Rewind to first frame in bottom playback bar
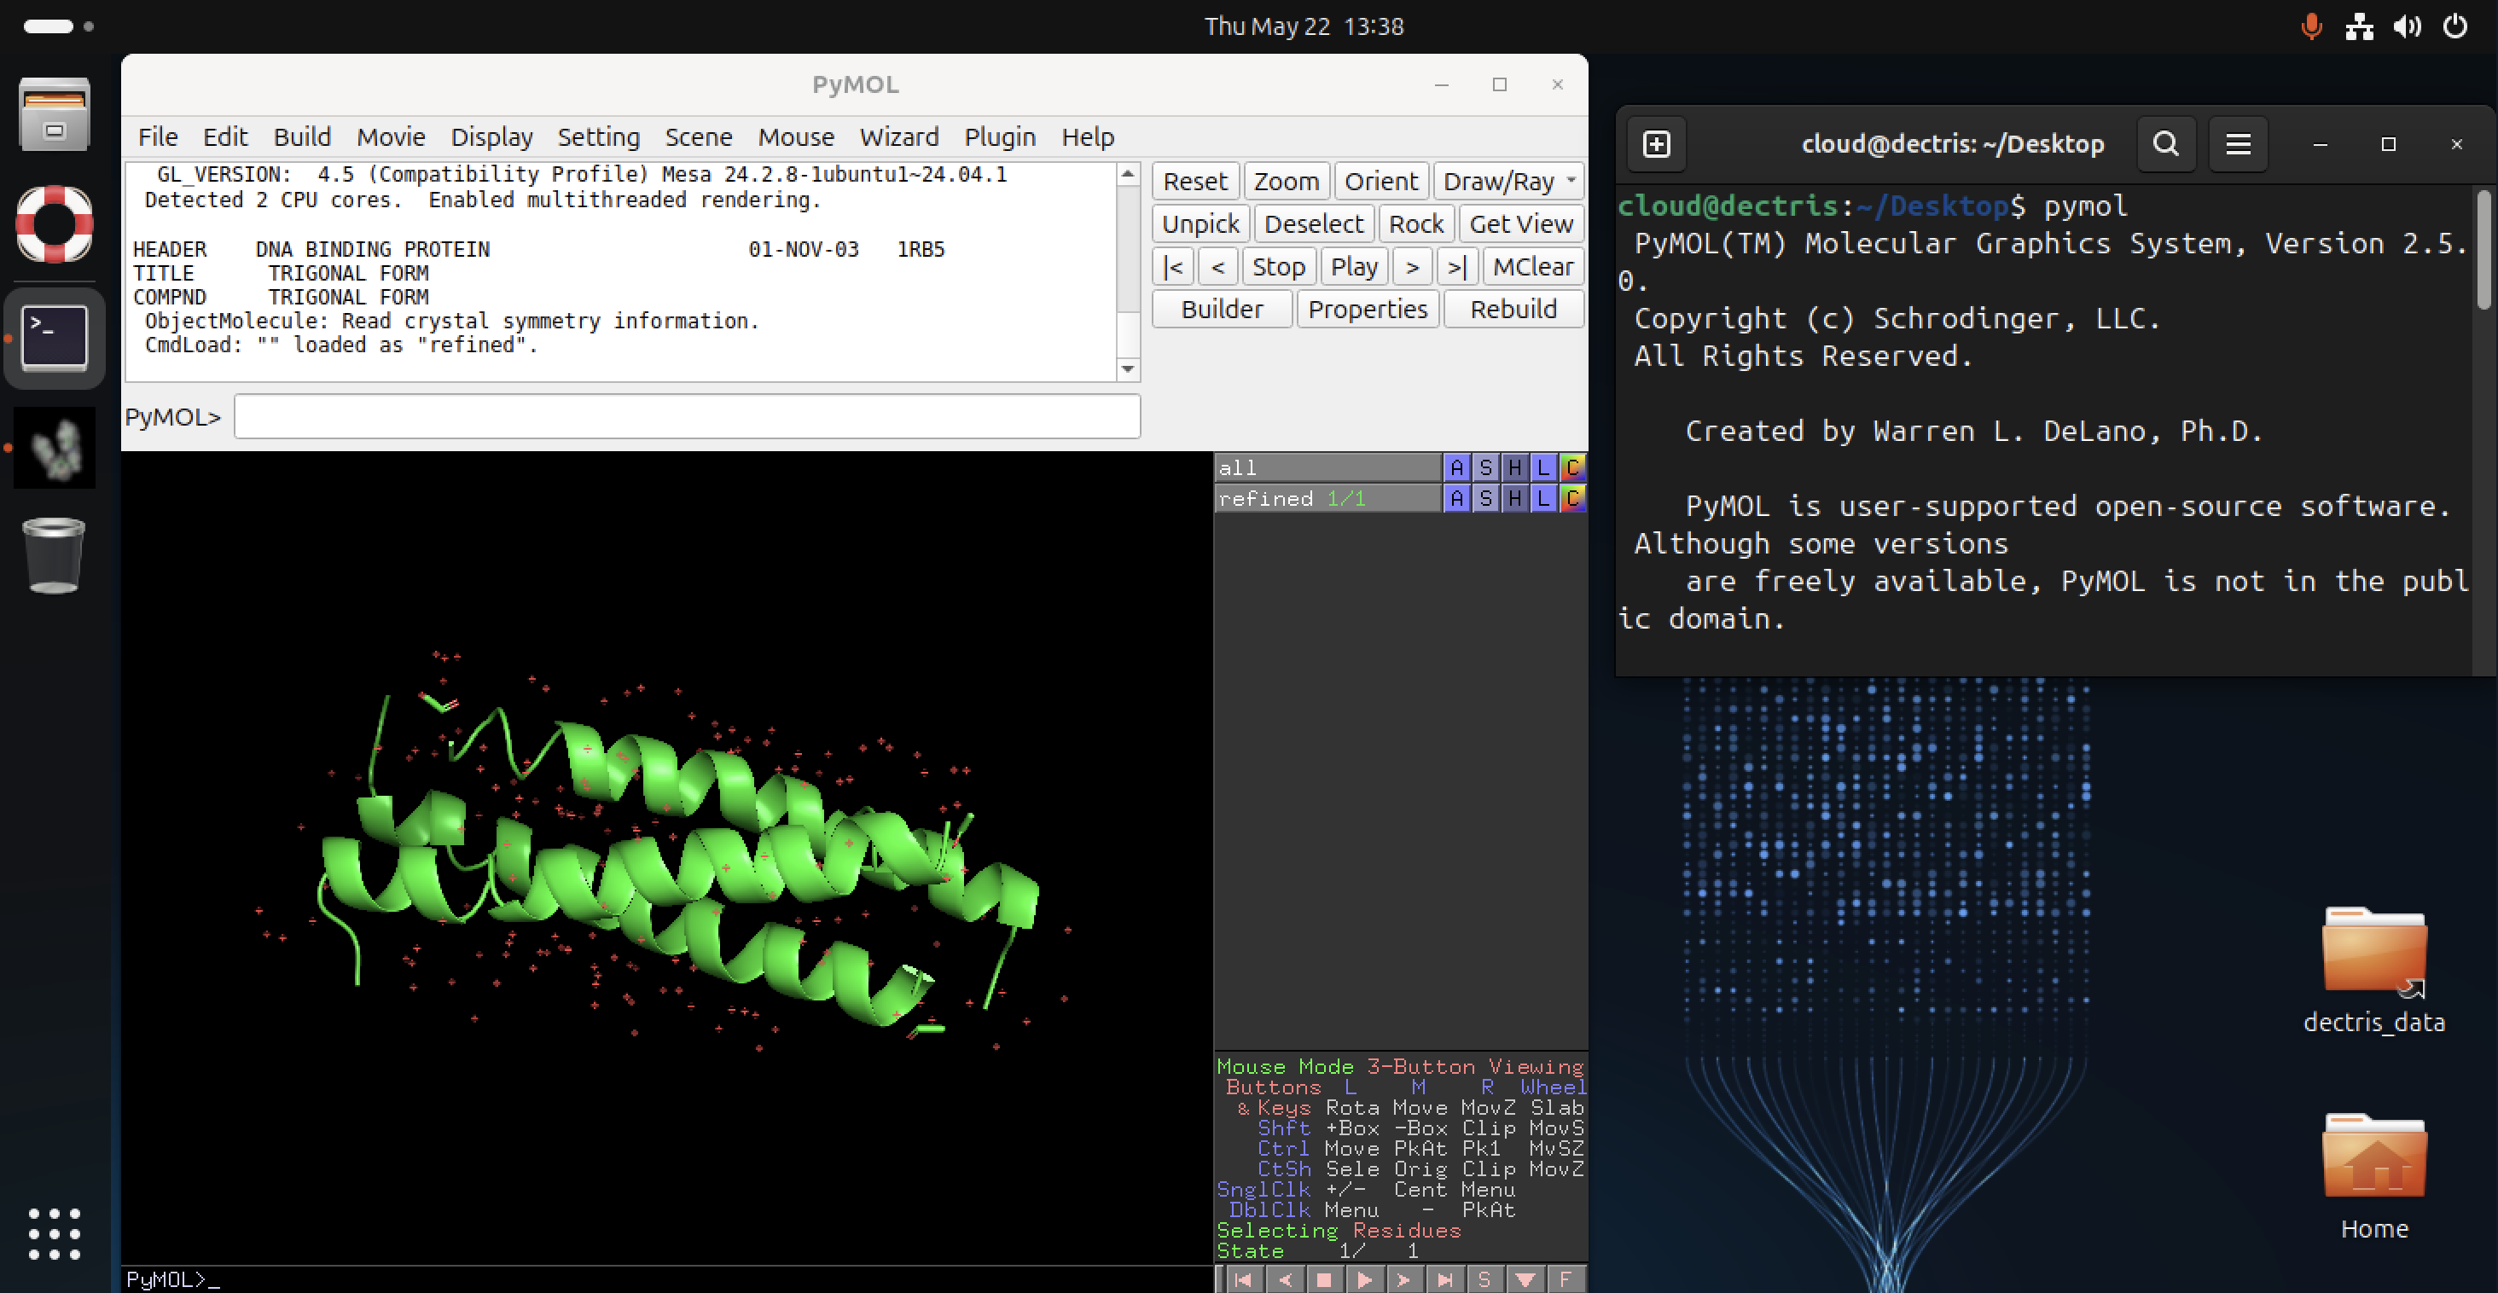2498x1293 pixels. tap(1243, 1280)
